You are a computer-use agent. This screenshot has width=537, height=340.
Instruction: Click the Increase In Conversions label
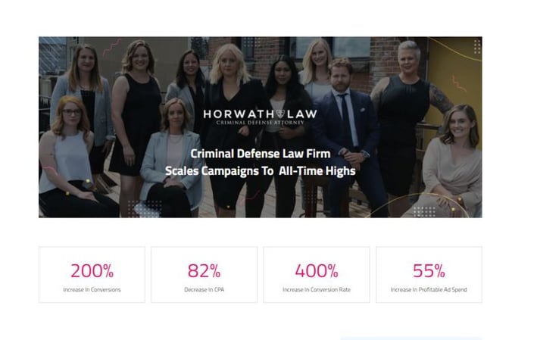point(92,290)
